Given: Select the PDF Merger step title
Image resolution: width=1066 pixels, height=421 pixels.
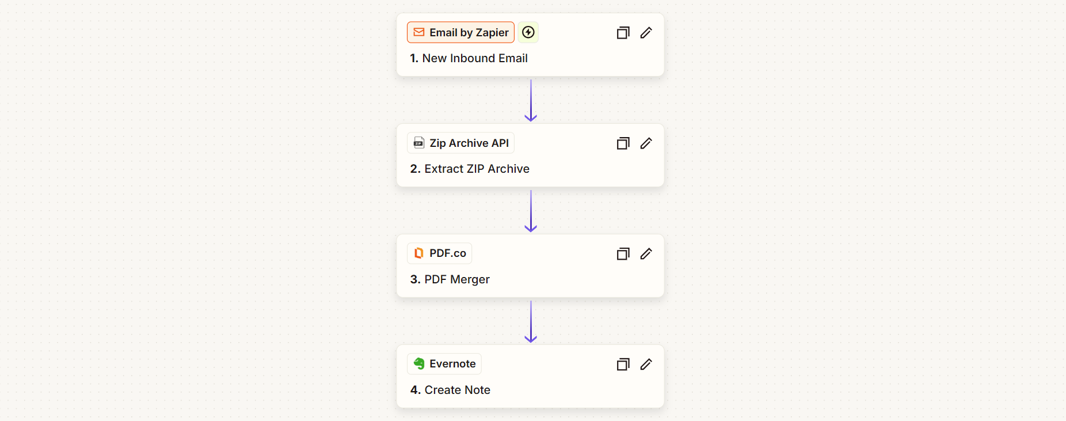Looking at the screenshot, I should 450,279.
